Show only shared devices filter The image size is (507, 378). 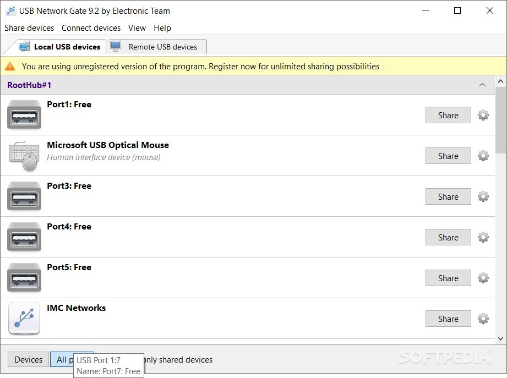178,360
